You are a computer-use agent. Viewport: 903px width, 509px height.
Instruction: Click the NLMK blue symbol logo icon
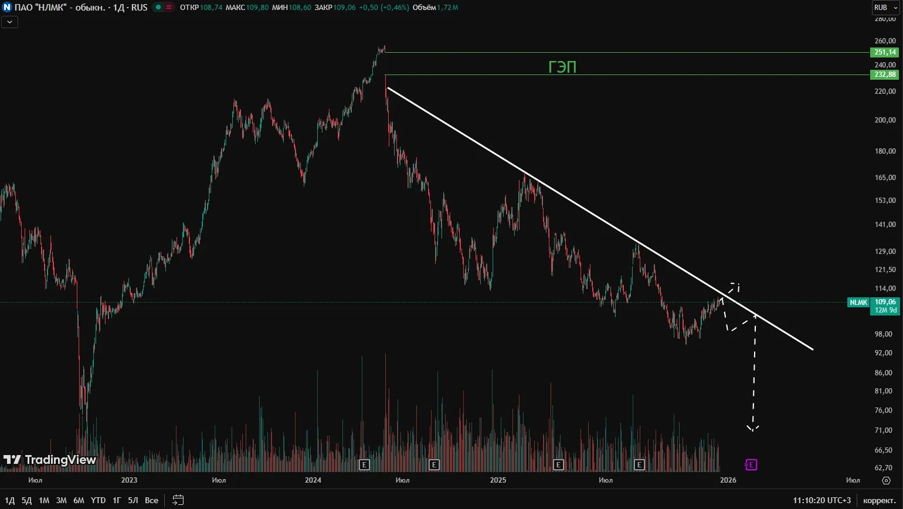coord(7,8)
